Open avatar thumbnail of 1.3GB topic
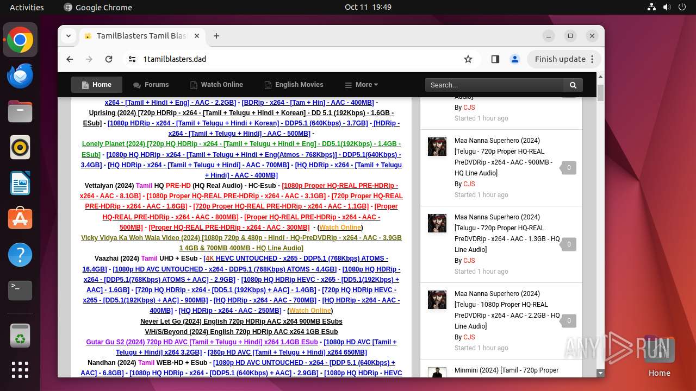Viewport: 696px width, 391px height. point(437,223)
